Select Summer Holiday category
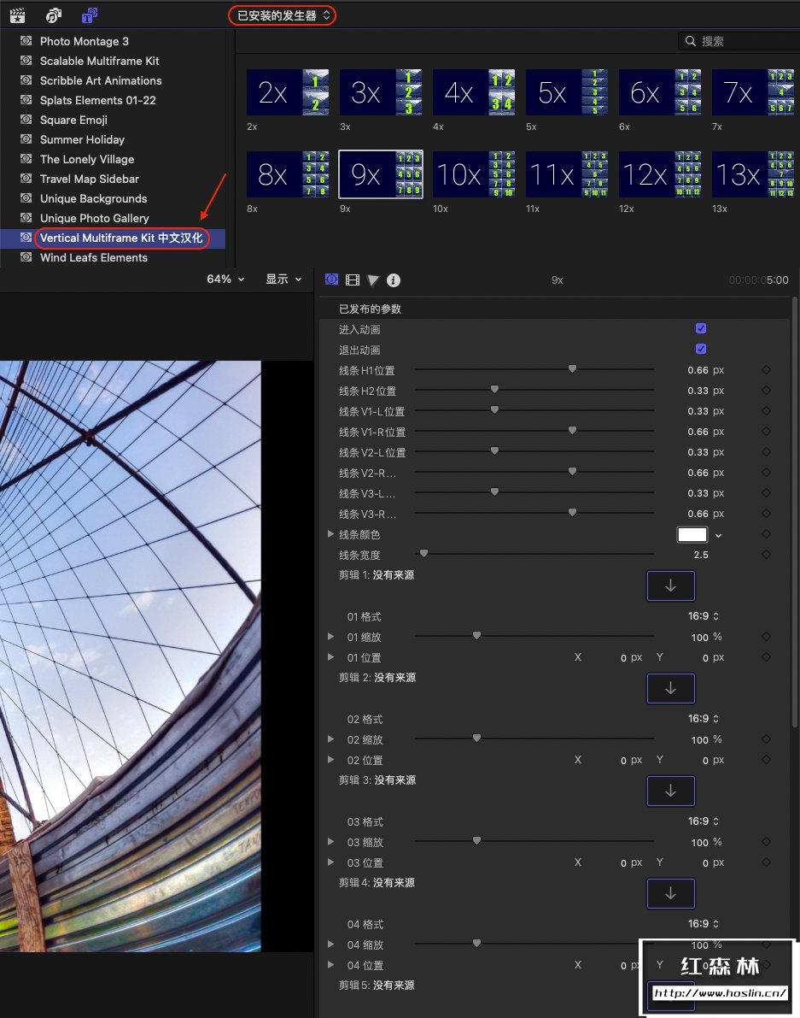Viewport: 800px width, 1018px height. [x=82, y=139]
